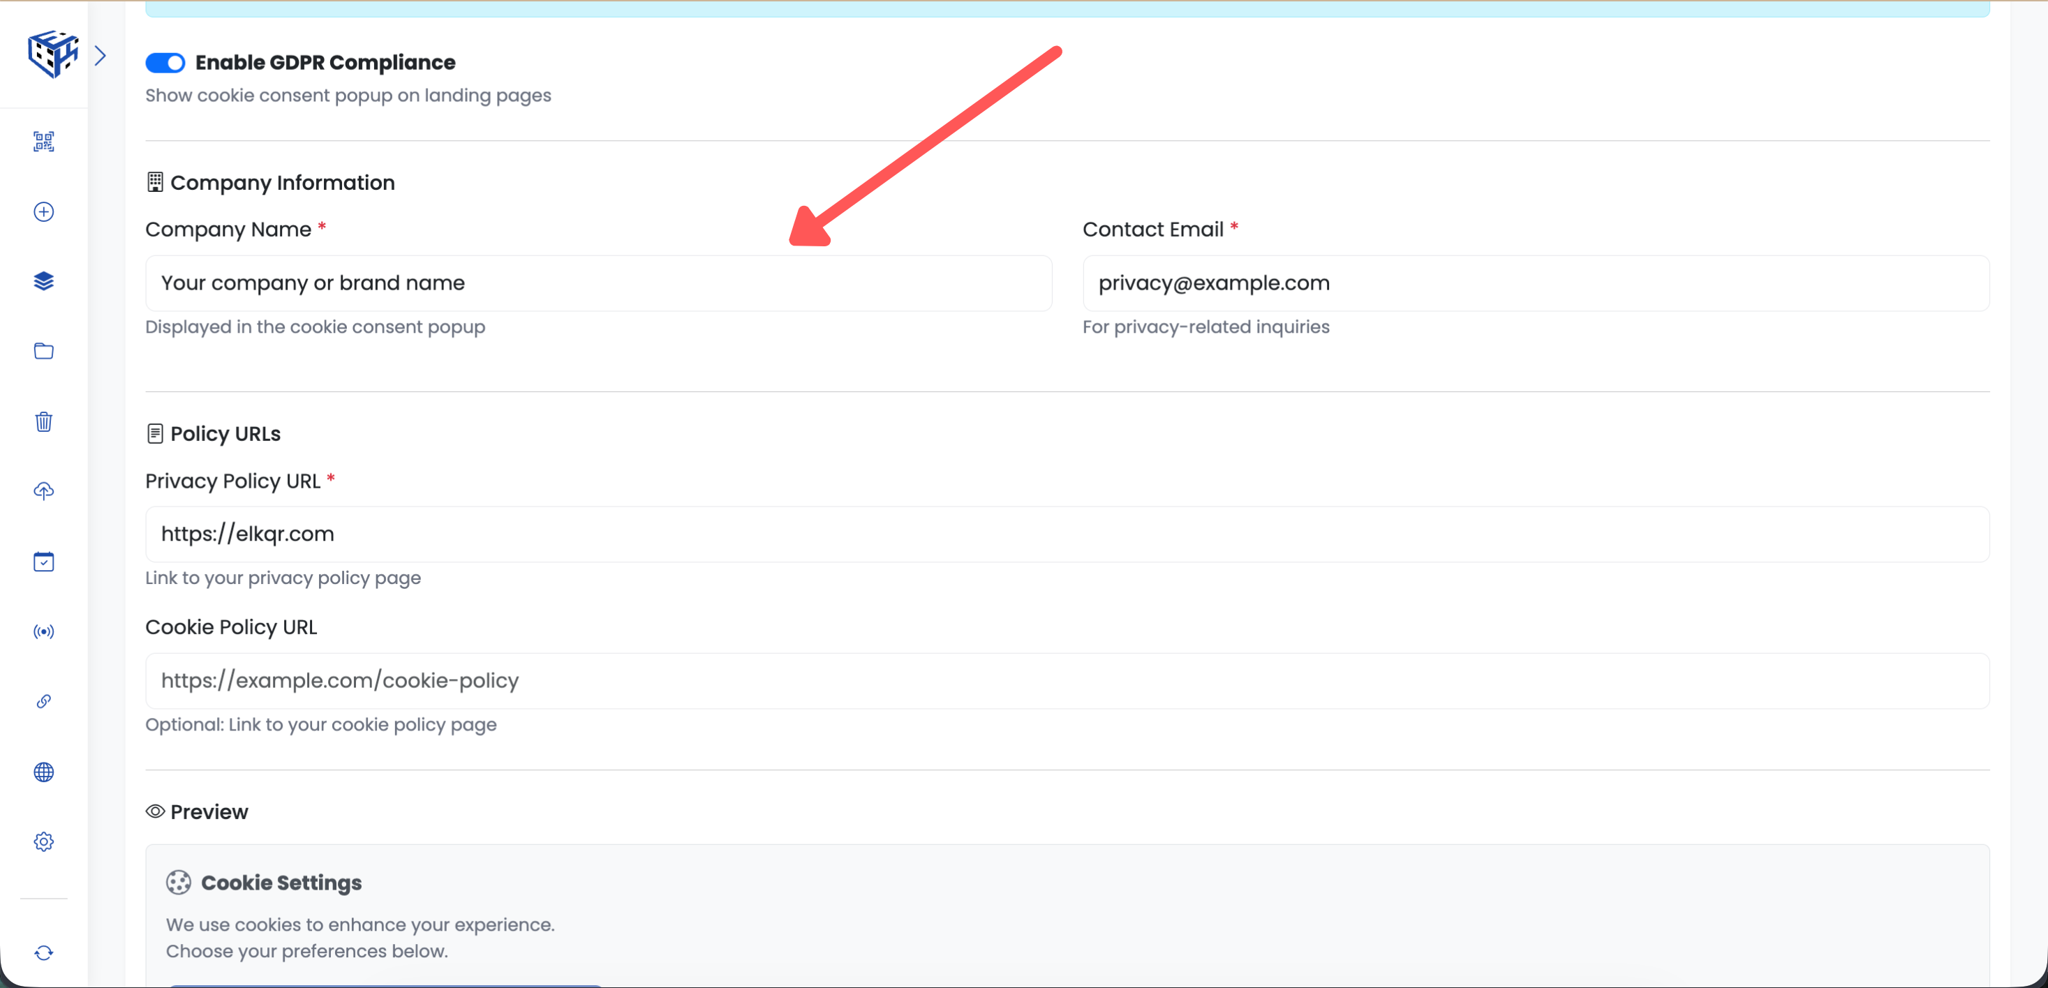Image resolution: width=2048 pixels, height=988 pixels.
Task: Trigger the sync refresh icon at sidebar bottom
Action: coord(44,953)
